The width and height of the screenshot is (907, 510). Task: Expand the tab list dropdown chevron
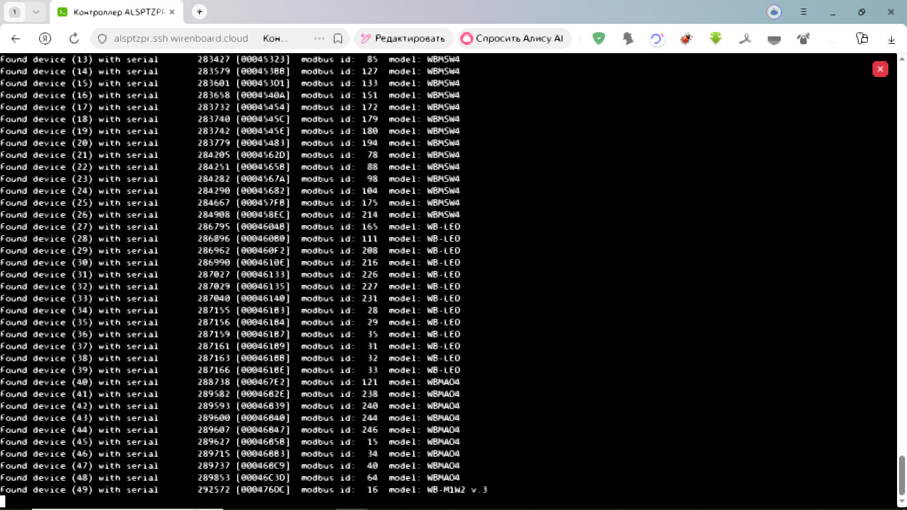(36, 12)
